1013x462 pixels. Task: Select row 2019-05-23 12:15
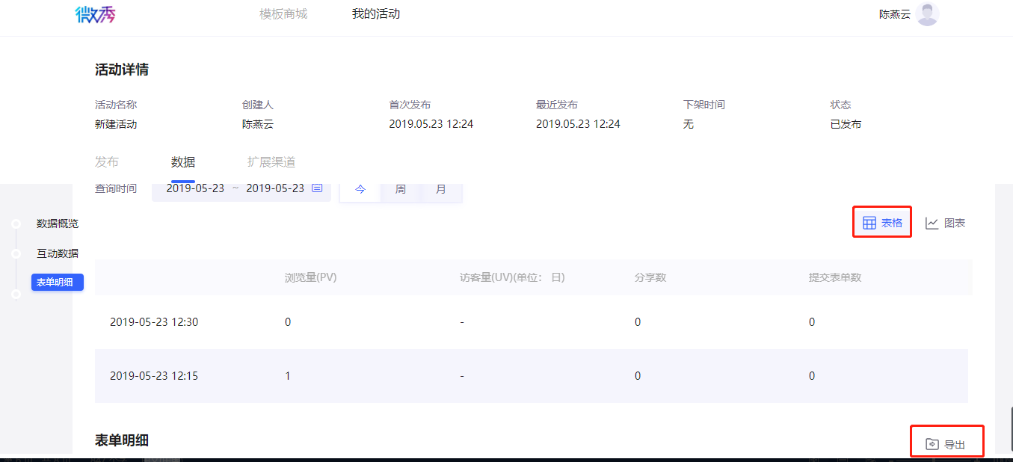[x=532, y=376]
